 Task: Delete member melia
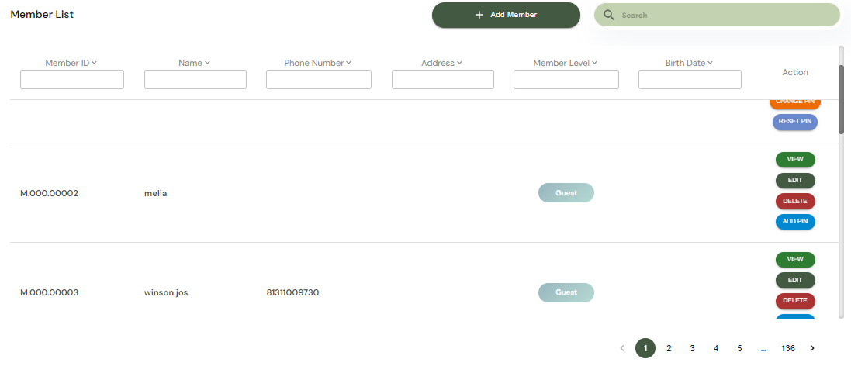coord(795,202)
